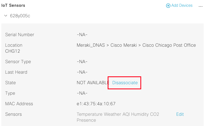
Task: Click the NOT AVAILABLE state value
Action: coord(93,83)
